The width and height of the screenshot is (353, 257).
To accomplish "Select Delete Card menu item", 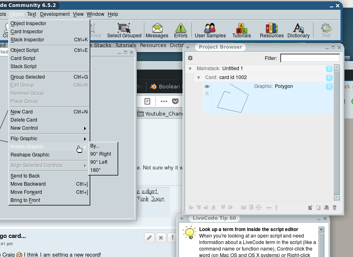I will [x=49, y=120].
